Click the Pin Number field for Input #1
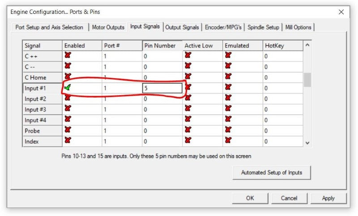Image resolution: width=358 pixels, height=216 pixels. click(162, 89)
